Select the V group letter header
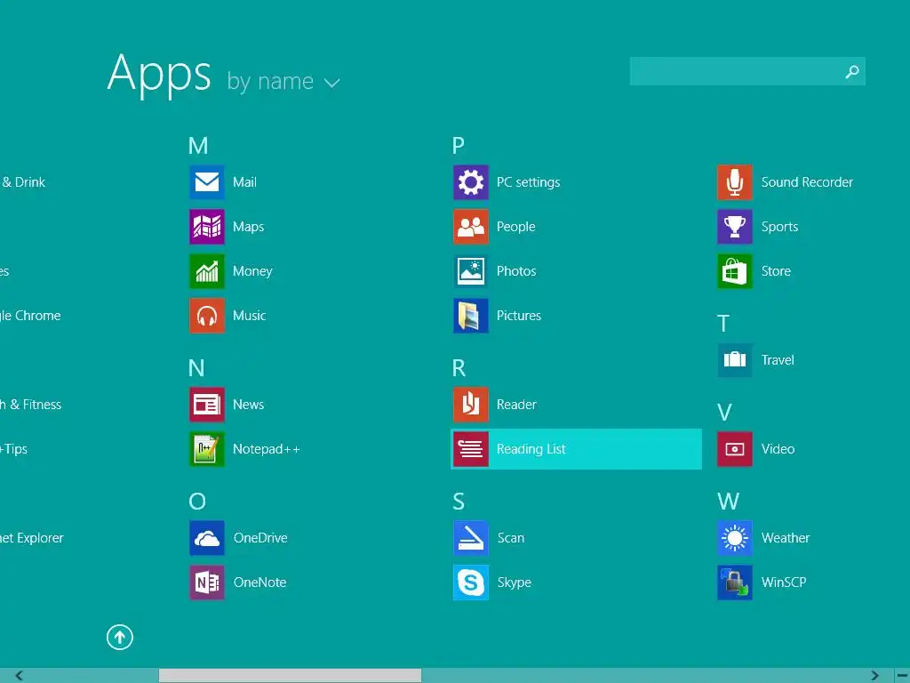Image resolution: width=910 pixels, height=683 pixels. pyautogui.click(x=724, y=413)
